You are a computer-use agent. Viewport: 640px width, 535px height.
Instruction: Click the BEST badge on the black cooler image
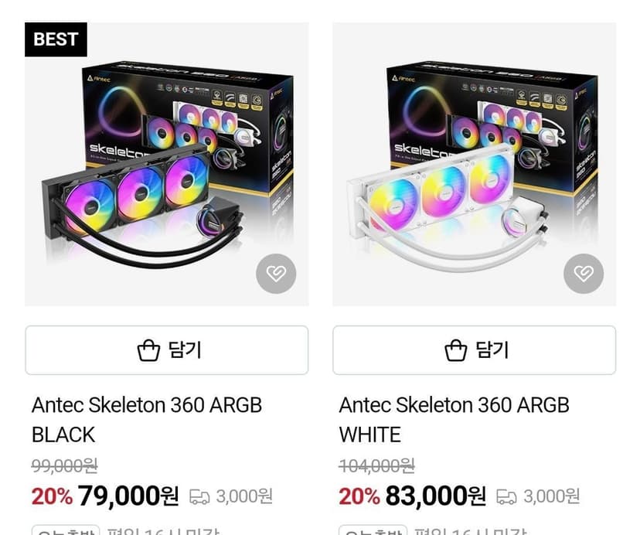56,39
